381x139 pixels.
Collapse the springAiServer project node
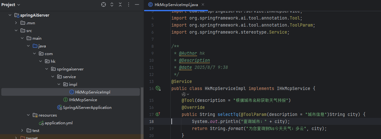(x=10, y=15)
